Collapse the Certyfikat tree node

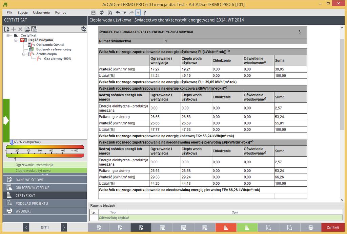tap(8, 35)
